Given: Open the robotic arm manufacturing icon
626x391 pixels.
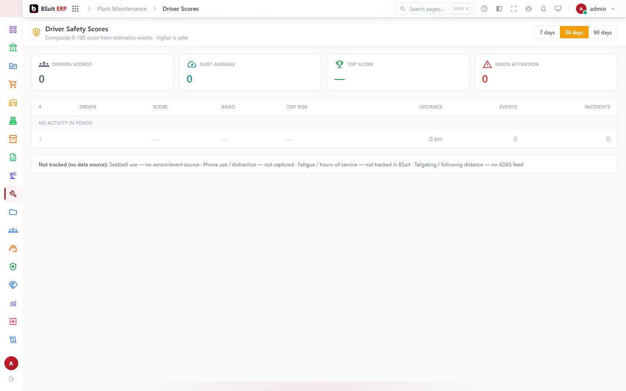Looking at the screenshot, I should 13,176.
